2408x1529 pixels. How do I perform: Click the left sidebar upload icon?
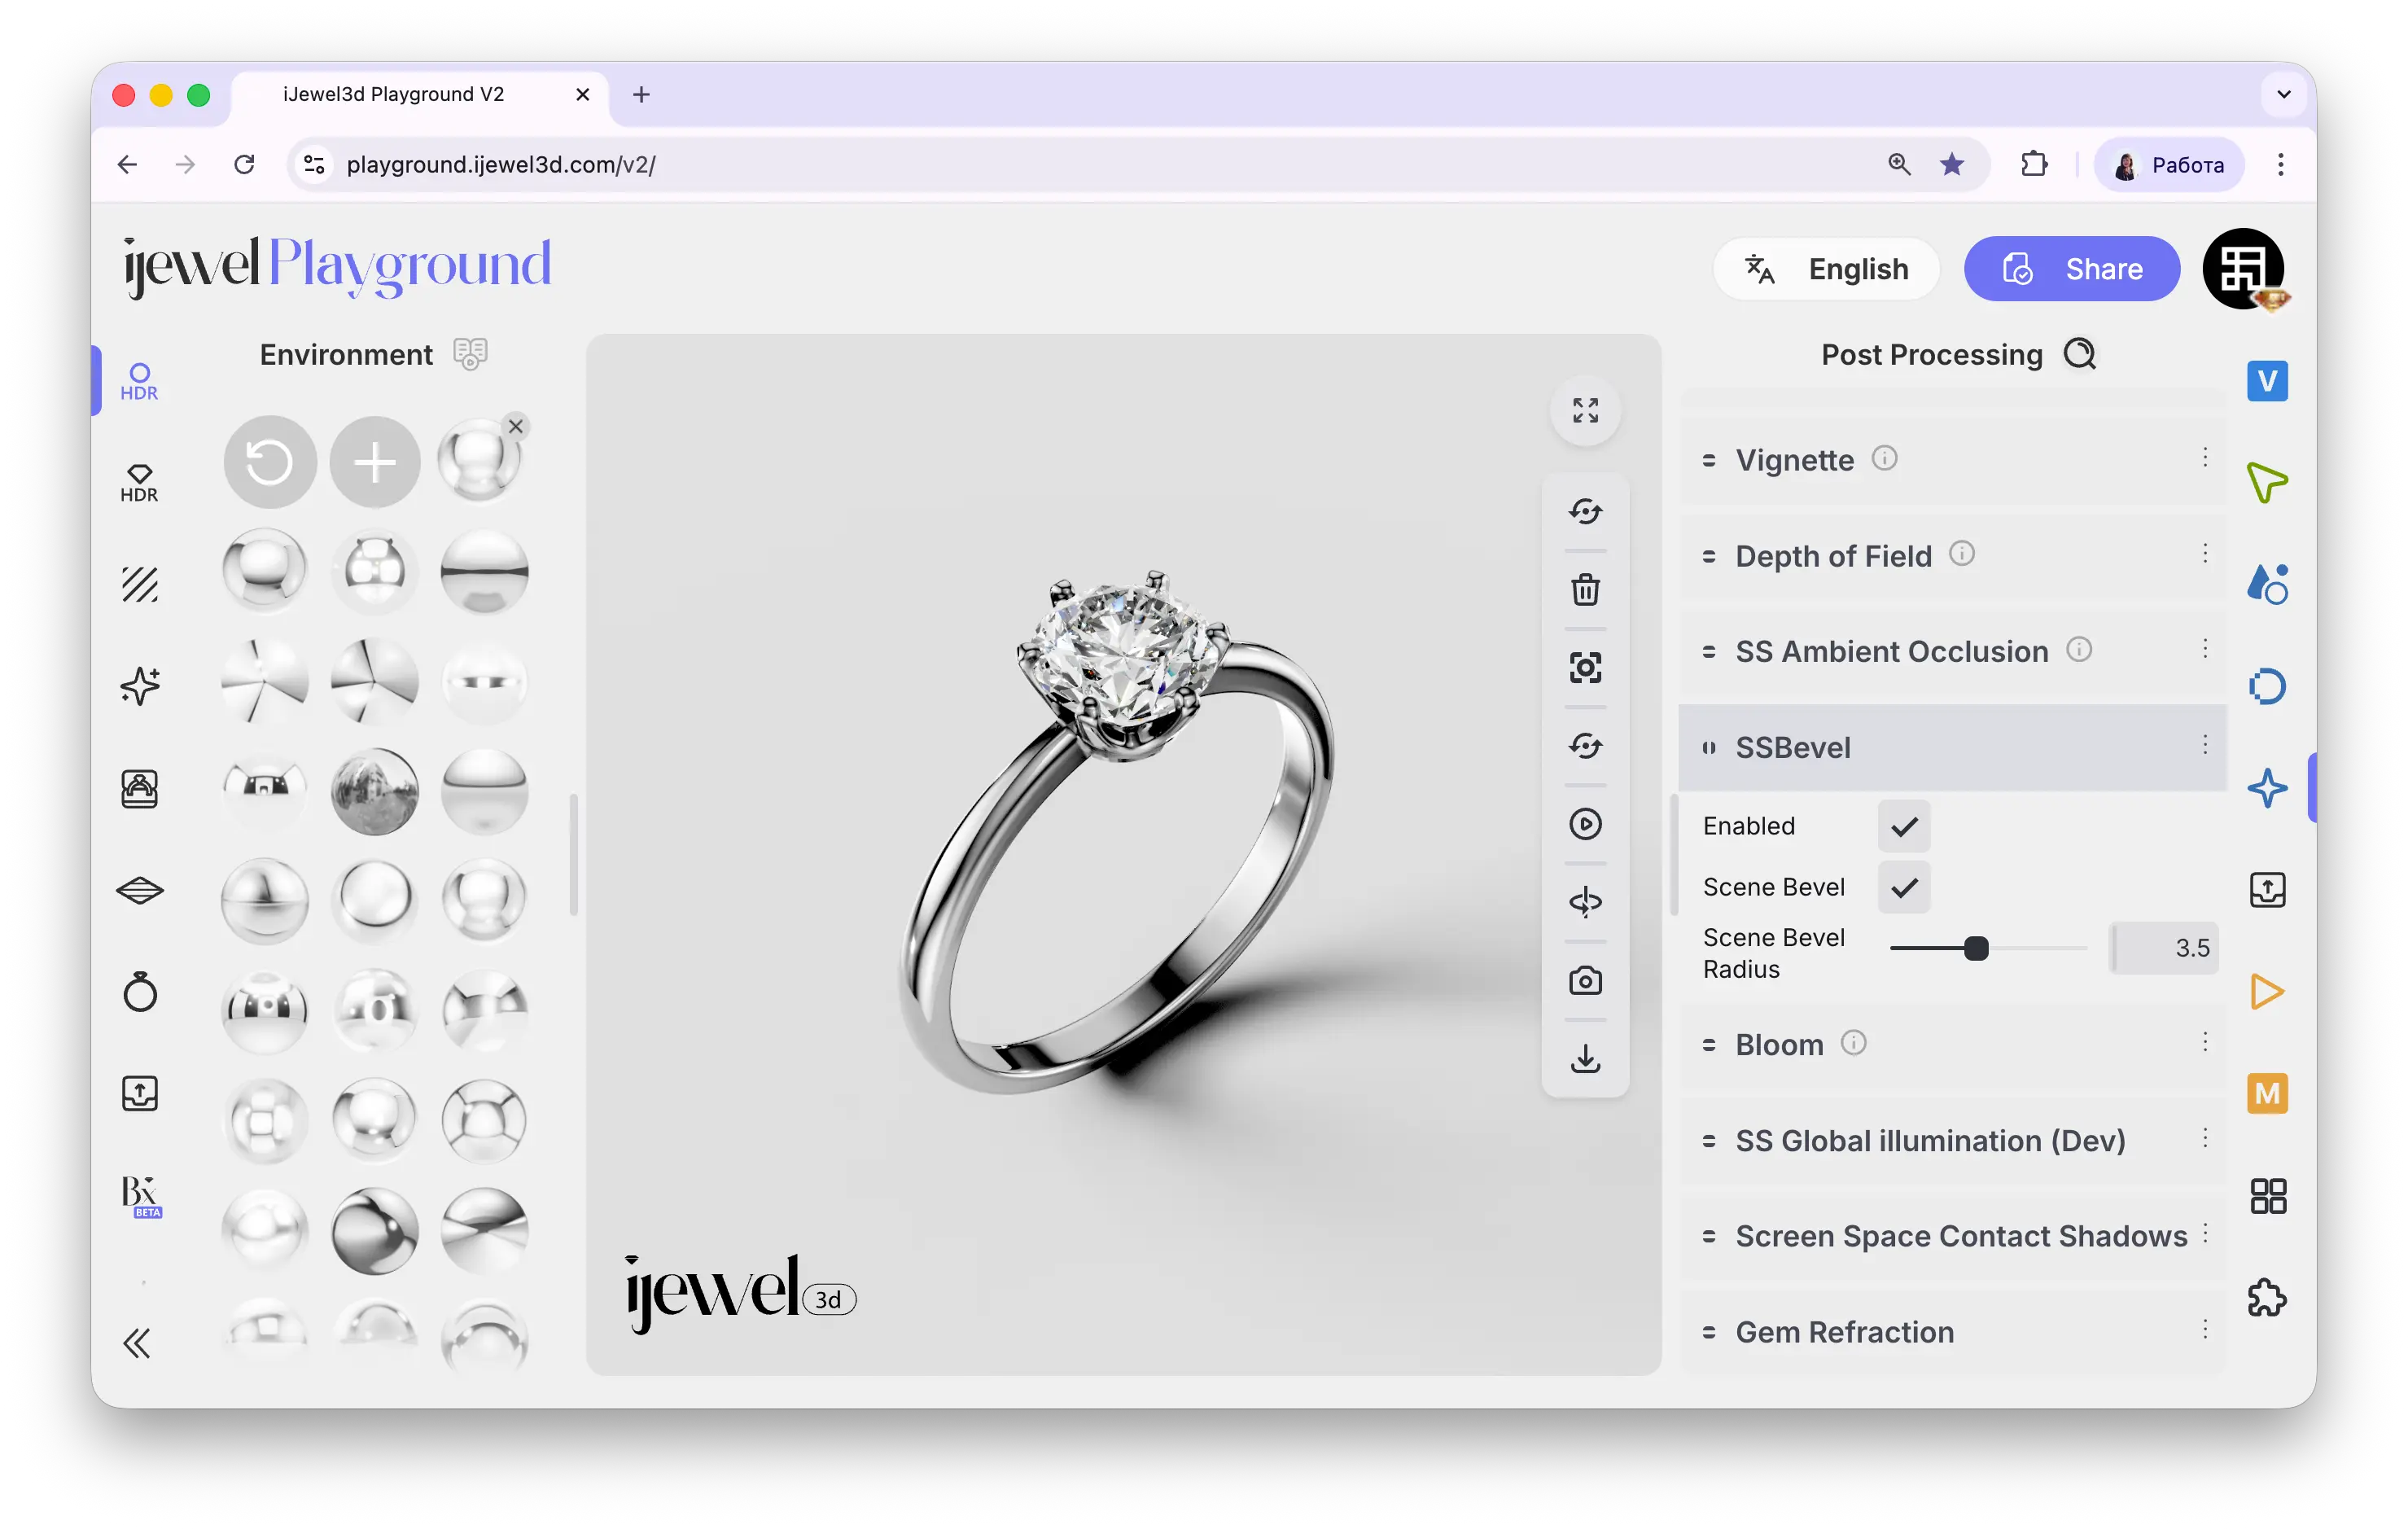[139, 1093]
